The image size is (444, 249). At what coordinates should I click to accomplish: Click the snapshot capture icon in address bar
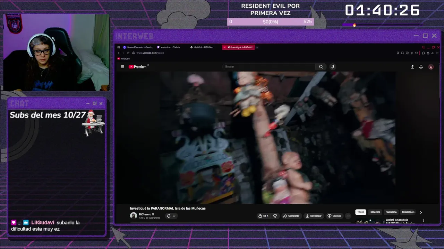coord(402,53)
